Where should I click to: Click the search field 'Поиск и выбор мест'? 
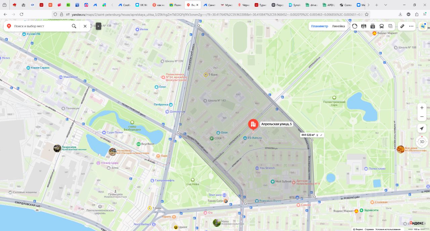point(41,26)
